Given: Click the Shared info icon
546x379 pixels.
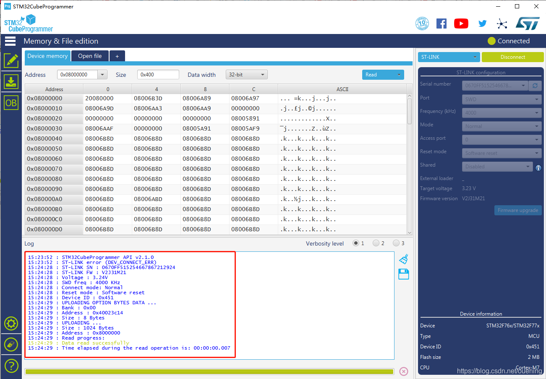Looking at the screenshot, I should (538, 168).
